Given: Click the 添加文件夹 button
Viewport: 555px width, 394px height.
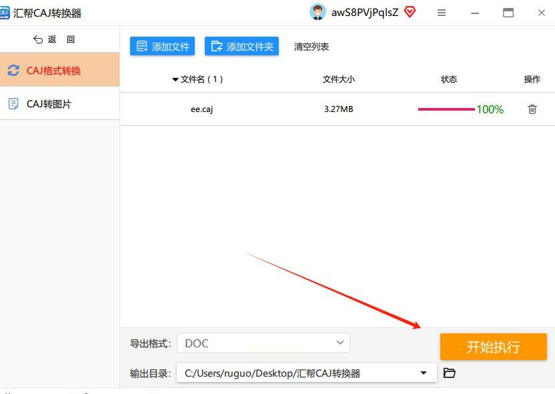Looking at the screenshot, I should [x=241, y=46].
